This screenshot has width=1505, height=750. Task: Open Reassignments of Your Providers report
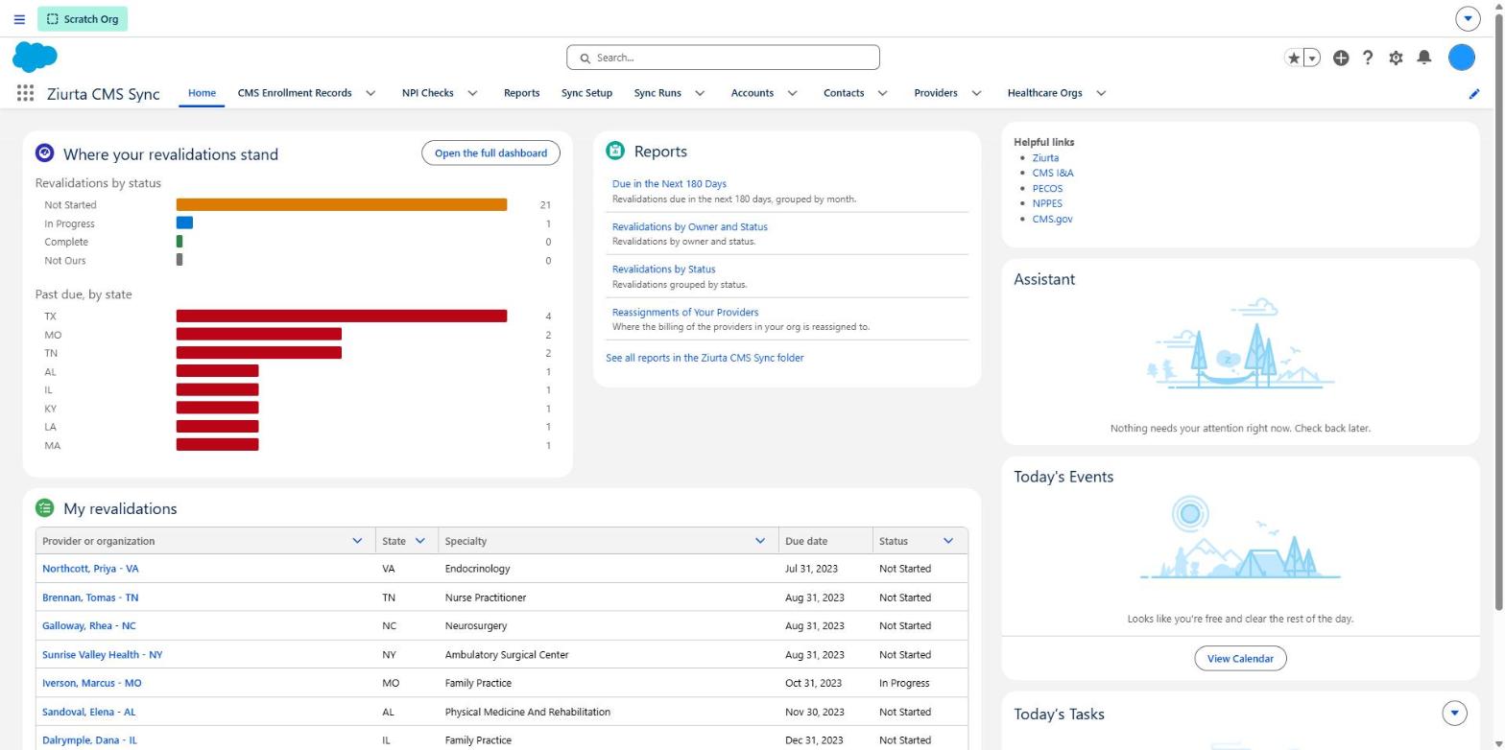pos(685,312)
